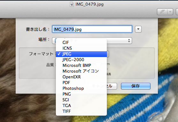Pick JPEG-2000 in format menu
The width and height of the screenshot is (178, 122).
pos(81,60)
